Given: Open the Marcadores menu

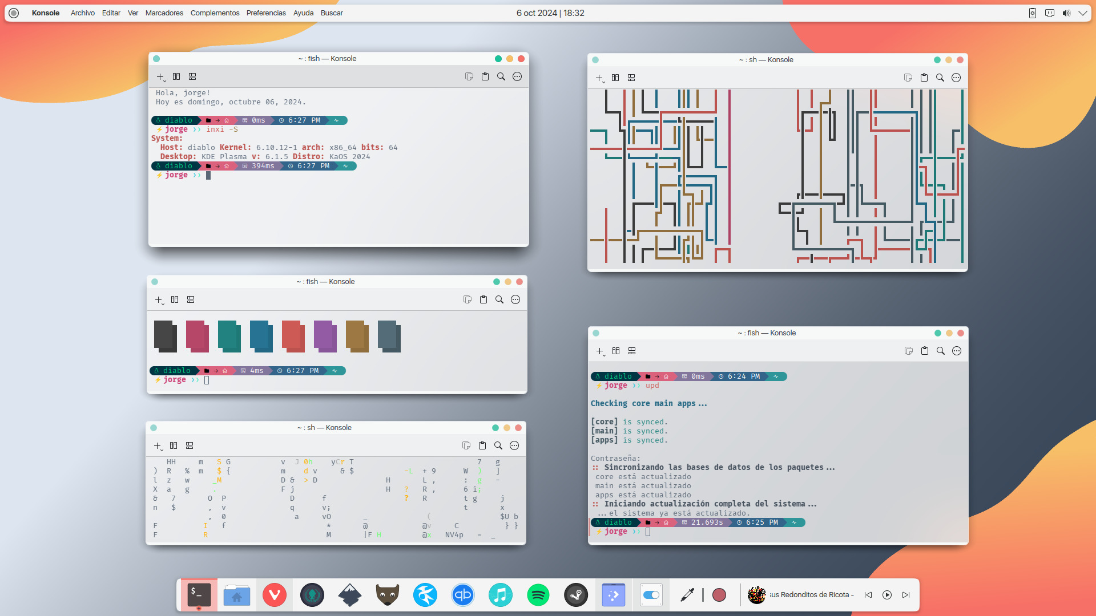Looking at the screenshot, I should click(164, 13).
